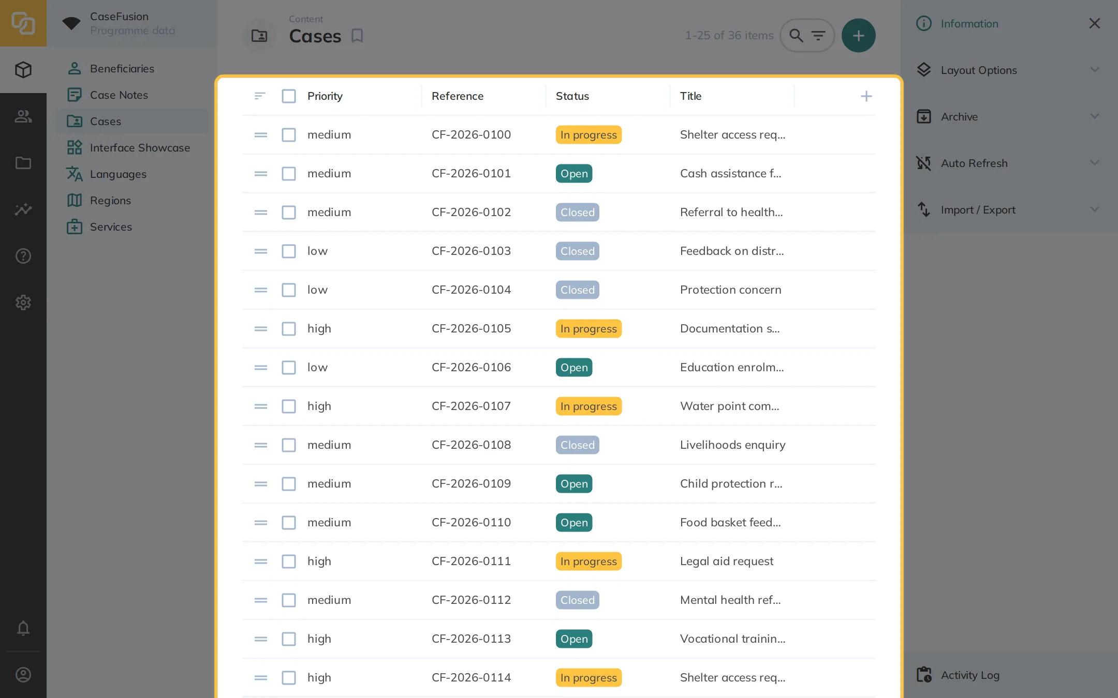This screenshot has height=698, width=1118.
Task: Open the help question mark icon
Action: click(23, 256)
